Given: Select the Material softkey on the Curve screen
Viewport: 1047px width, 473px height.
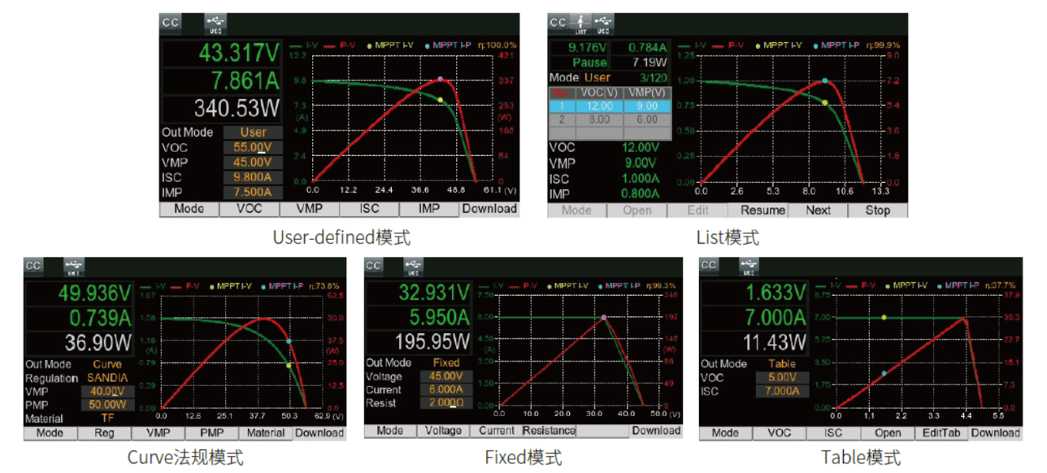Looking at the screenshot, I should [265, 432].
